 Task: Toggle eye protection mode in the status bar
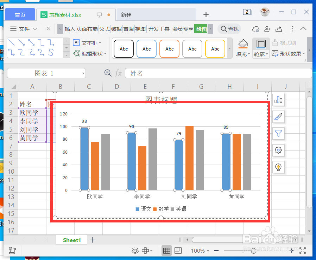135,251
